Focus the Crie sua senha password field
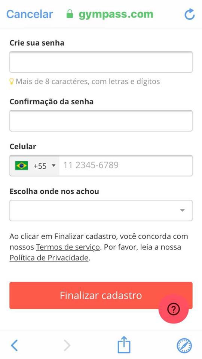The height and width of the screenshot is (359, 202). click(x=101, y=62)
